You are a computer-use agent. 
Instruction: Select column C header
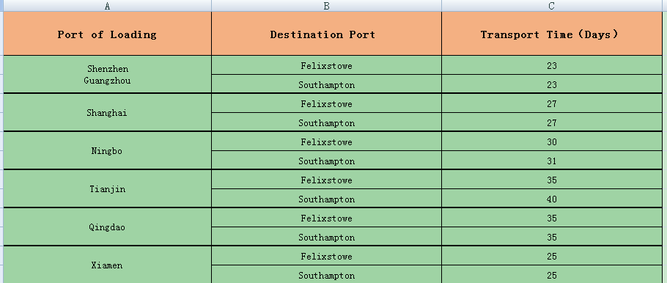click(x=552, y=6)
